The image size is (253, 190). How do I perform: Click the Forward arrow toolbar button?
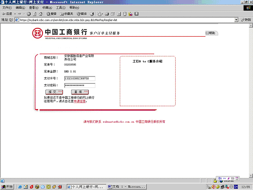point(20,14)
